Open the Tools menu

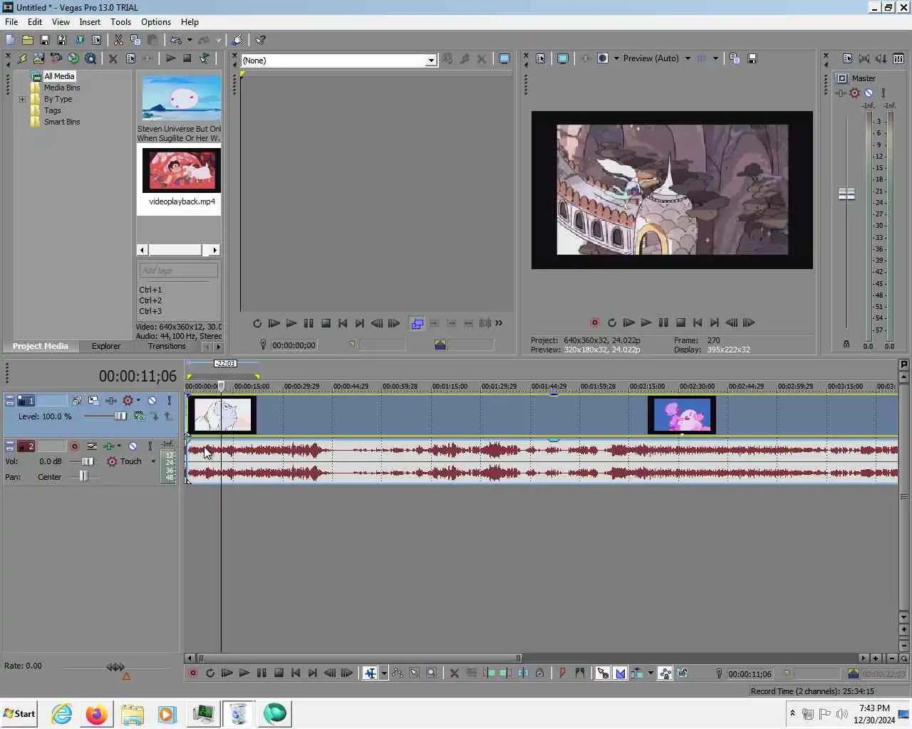(x=120, y=22)
